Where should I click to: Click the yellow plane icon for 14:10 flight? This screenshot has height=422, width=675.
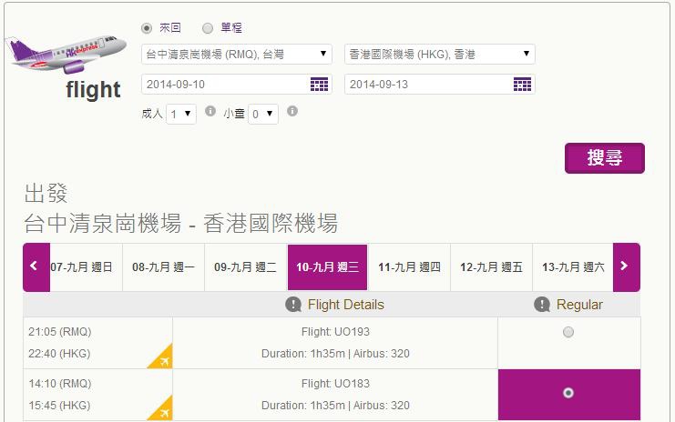[x=161, y=408]
